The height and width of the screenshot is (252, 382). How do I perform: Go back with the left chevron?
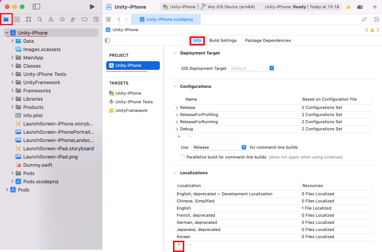(x=119, y=19)
